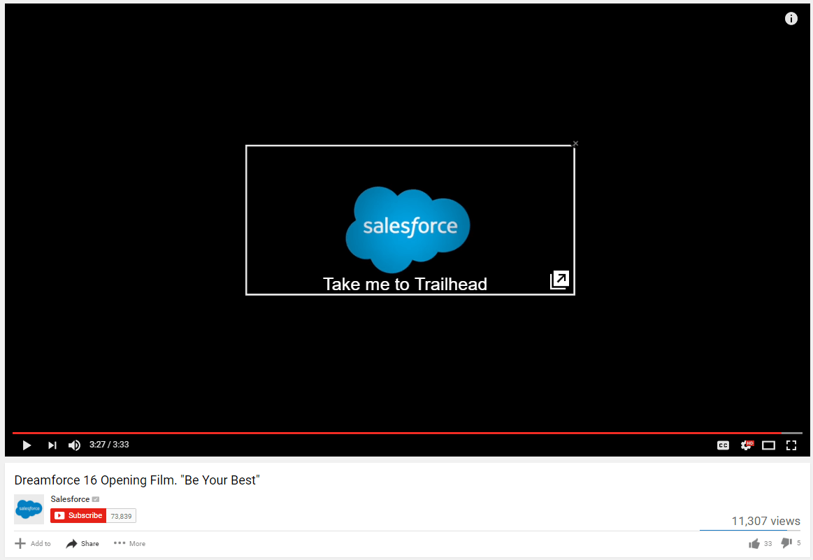This screenshot has width=813, height=560.
Task: Open the More options menu
Action: 129,543
